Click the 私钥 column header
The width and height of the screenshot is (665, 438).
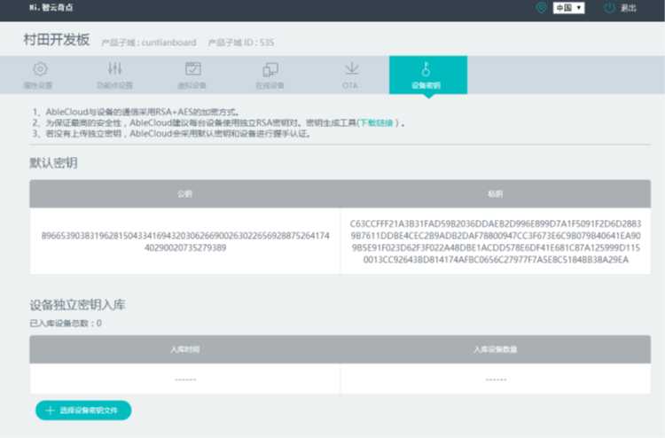coord(496,194)
